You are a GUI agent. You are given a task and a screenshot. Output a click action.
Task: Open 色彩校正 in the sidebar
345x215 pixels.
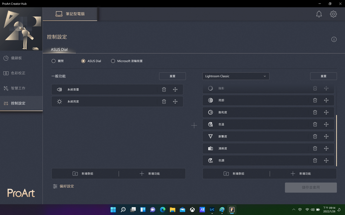(21, 73)
